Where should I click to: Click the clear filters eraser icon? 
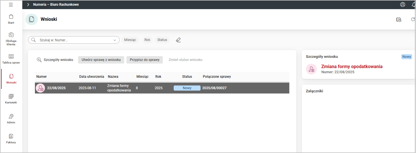point(178,40)
